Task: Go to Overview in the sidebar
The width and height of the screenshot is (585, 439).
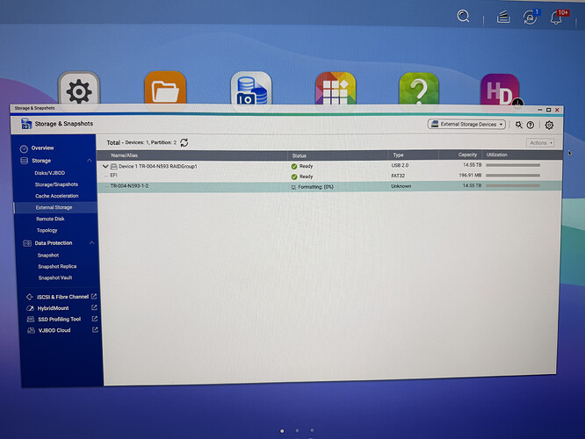Action: click(x=42, y=148)
